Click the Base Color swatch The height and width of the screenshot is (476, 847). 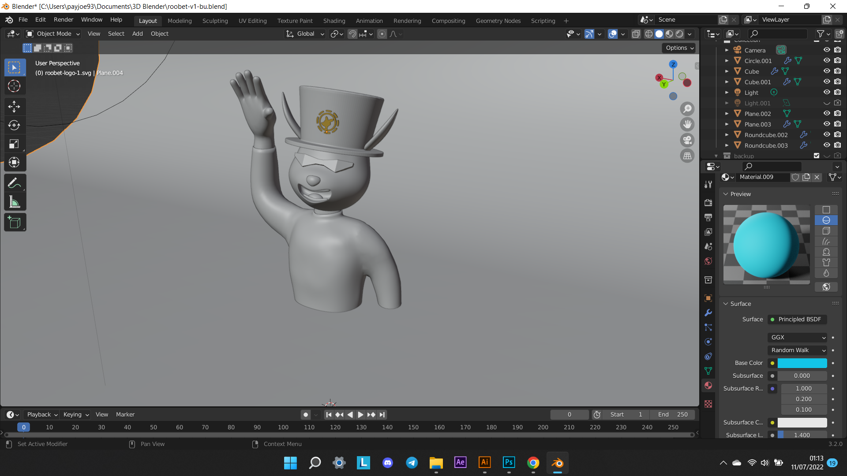802,363
